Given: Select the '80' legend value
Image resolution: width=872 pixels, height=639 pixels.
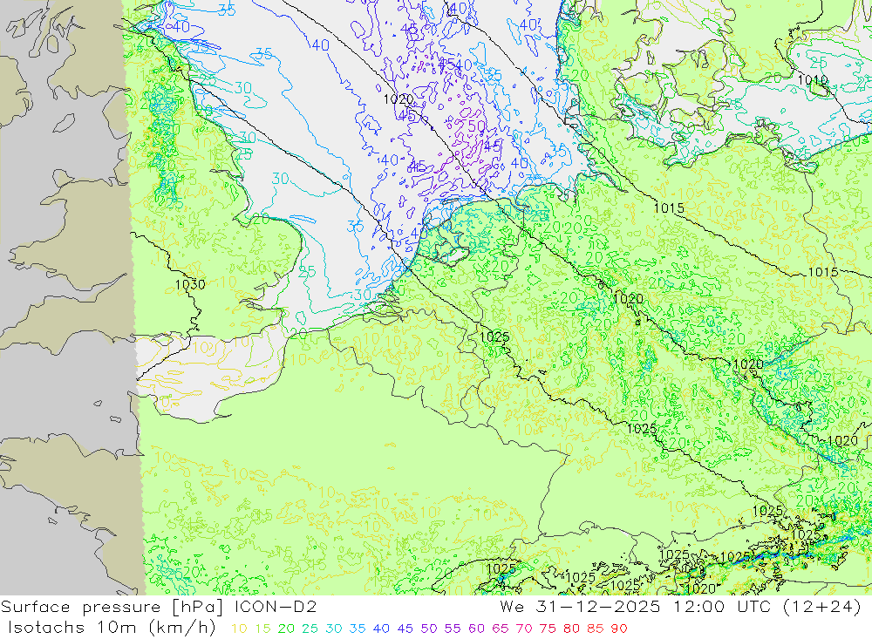Looking at the screenshot, I should click(x=572, y=629).
